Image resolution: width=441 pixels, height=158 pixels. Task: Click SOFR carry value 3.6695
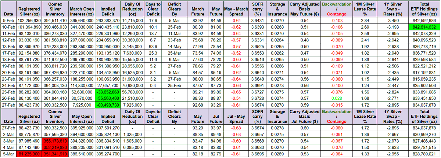(257, 154)
